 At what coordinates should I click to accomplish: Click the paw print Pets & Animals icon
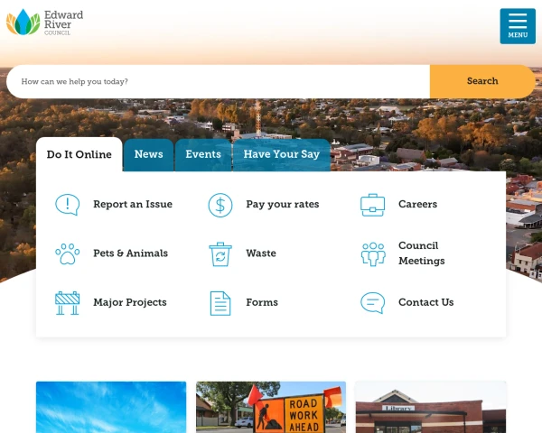tap(68, 253)
